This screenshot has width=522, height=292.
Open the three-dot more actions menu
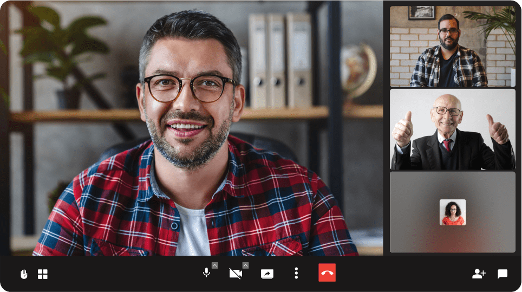(x=296, y=273)
